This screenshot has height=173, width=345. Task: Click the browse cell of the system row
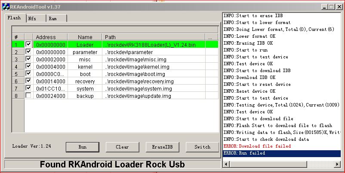[x=212, y=89]
